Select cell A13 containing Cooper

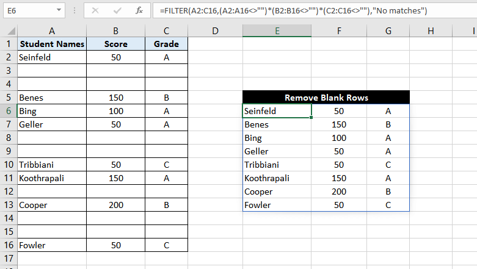(x=52, y=205)
